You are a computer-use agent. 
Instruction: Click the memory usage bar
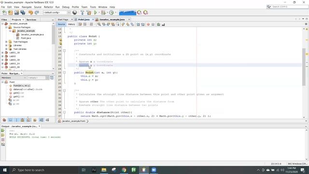(x=127, y=13)
